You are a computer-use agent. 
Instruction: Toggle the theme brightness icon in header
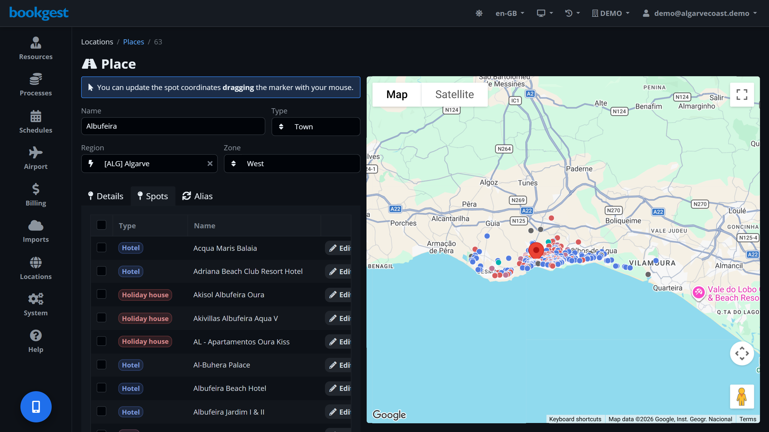(479, 13)
